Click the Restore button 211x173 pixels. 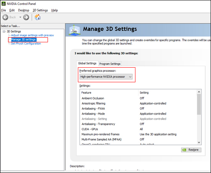pyautogui.click(x=191, y=150)
